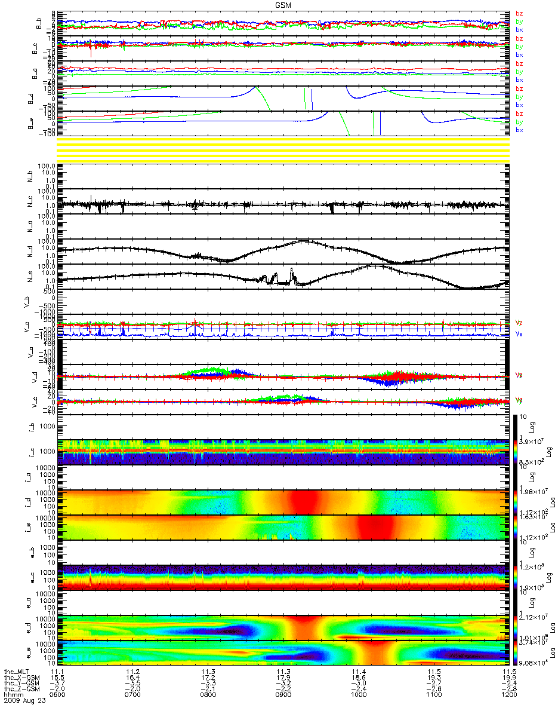Click the 0700 time tick label
Image resolution: width=555 pixels, height=717 pixels.
pos(133,693)
